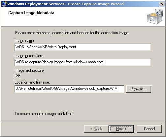The width and height of the screenshot is (166, 137).
Task: Click the wizard window title bar text
Action: [x=66, y=4]
